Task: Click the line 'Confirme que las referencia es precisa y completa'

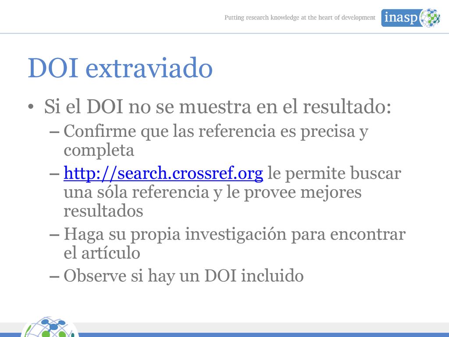Action: pos(216,140)
